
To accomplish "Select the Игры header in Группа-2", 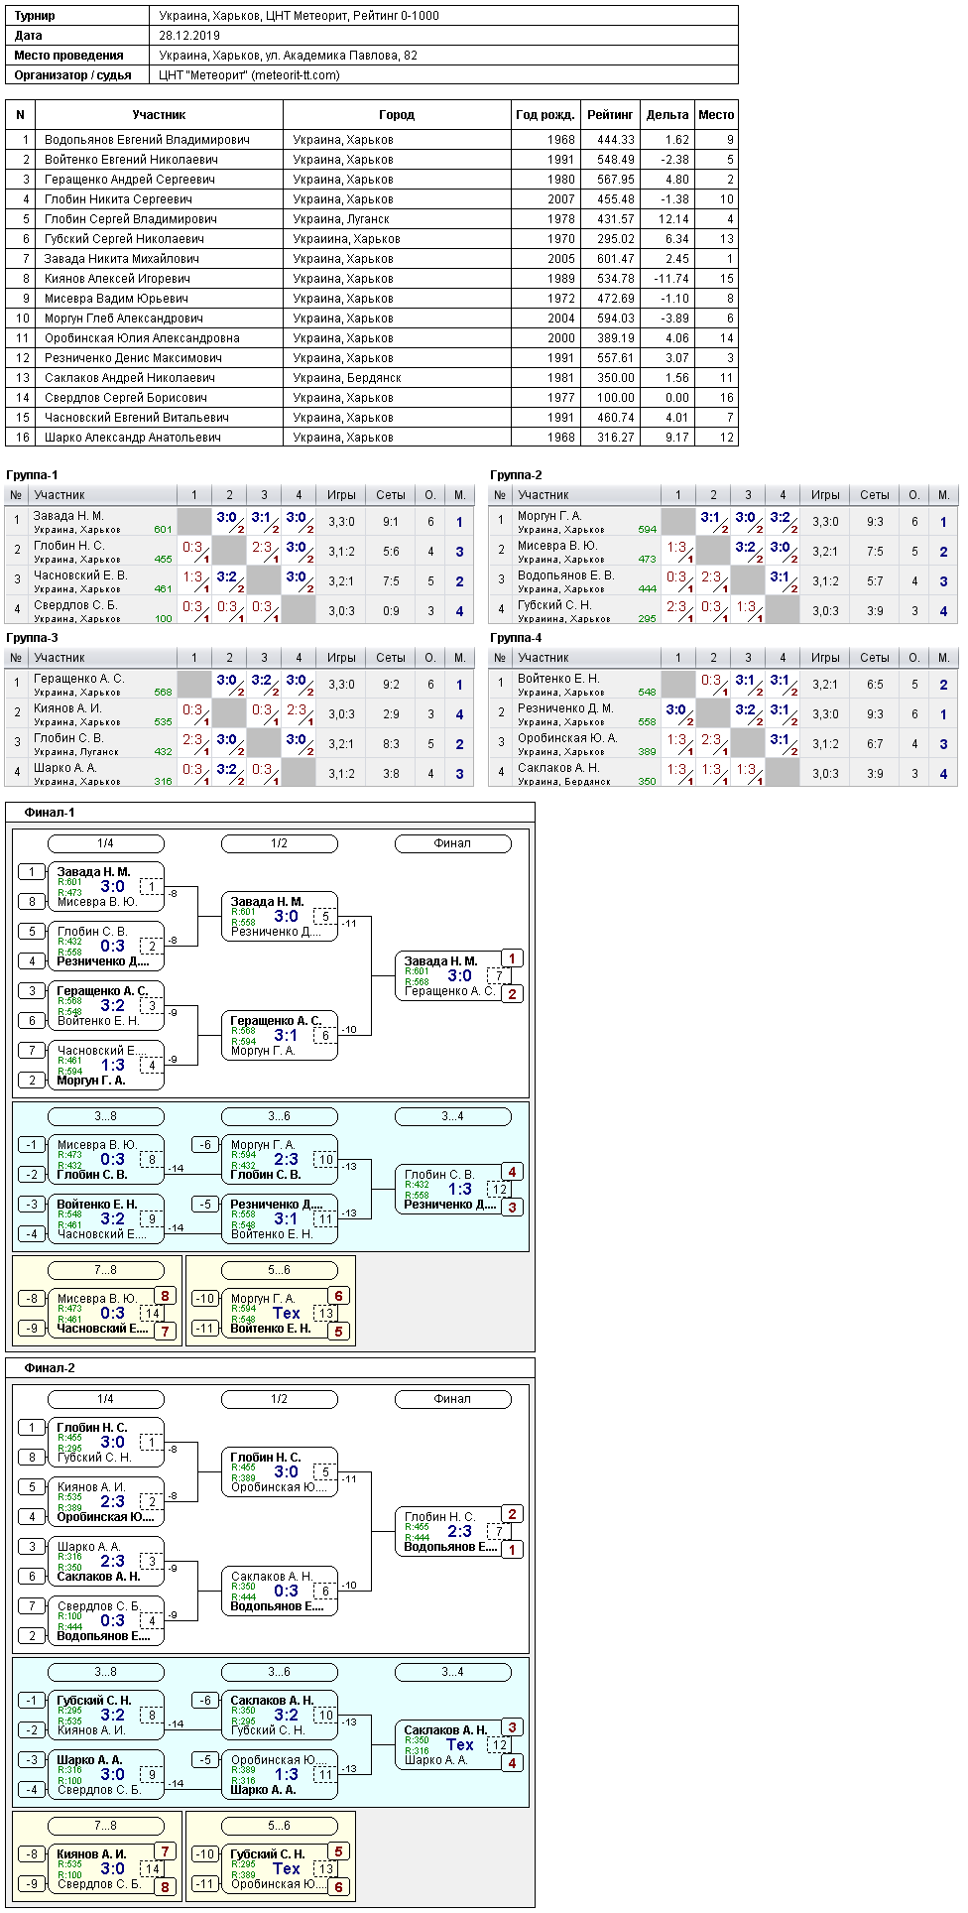I will [x=825, y=495].
